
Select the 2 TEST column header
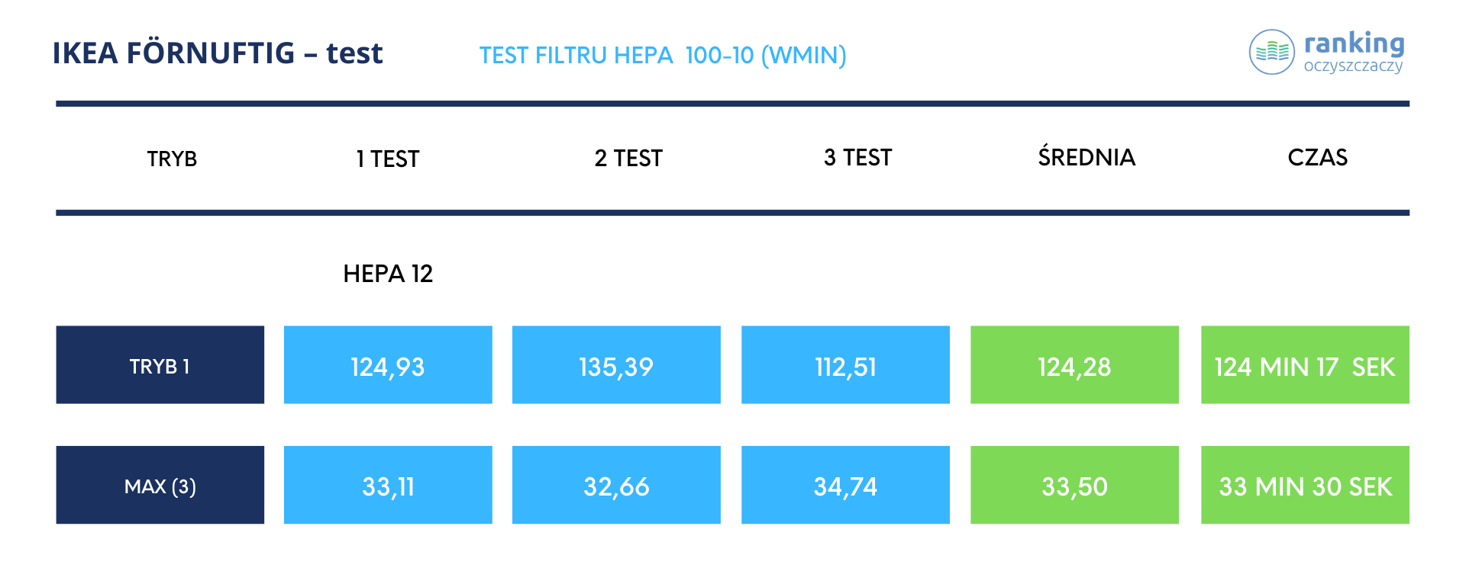click(x=628, y=158)
